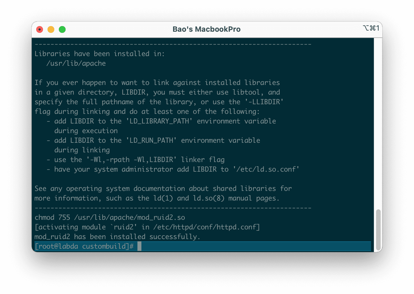
Task: Click the 'LD_RUN_PATH' variable text
Action: [151, 140]
